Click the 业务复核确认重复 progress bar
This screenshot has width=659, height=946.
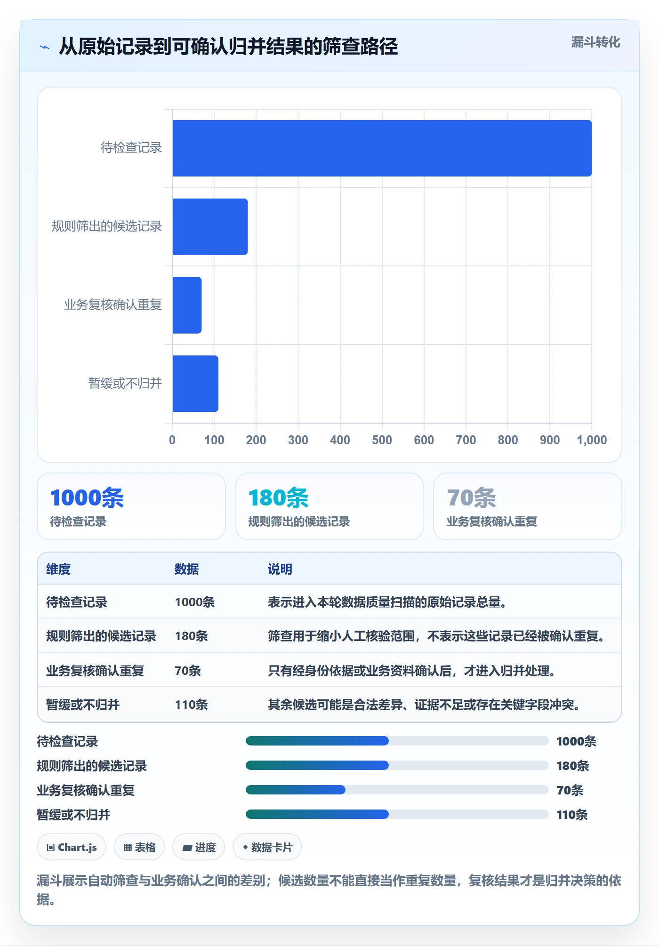point(397,790)
